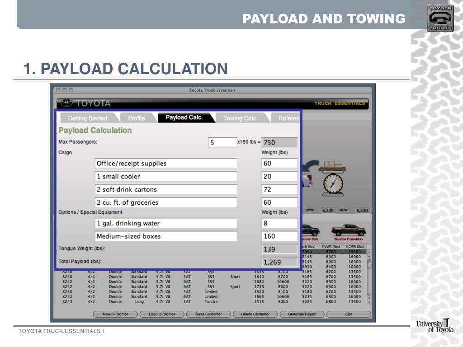This screenshot has width=463, height=347.
Task: Edit the 2 cu. ft. of groceries field
Action: click(x=166, y=202)
